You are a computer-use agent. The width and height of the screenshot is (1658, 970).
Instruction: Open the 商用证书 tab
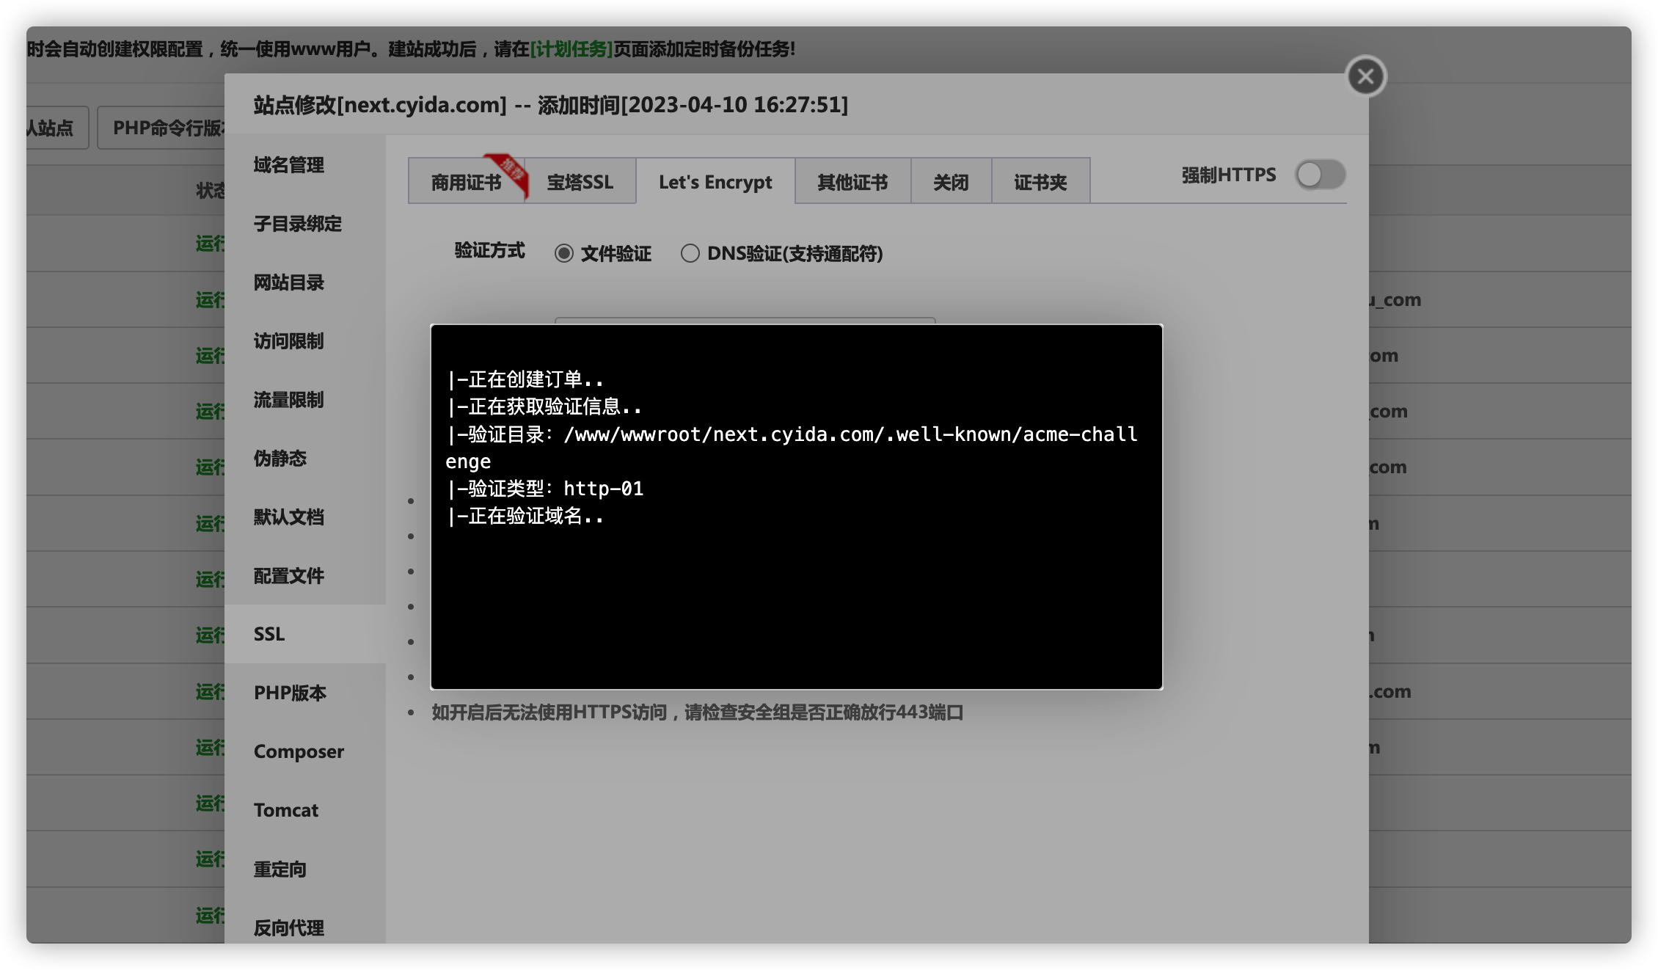pos(467,181)
